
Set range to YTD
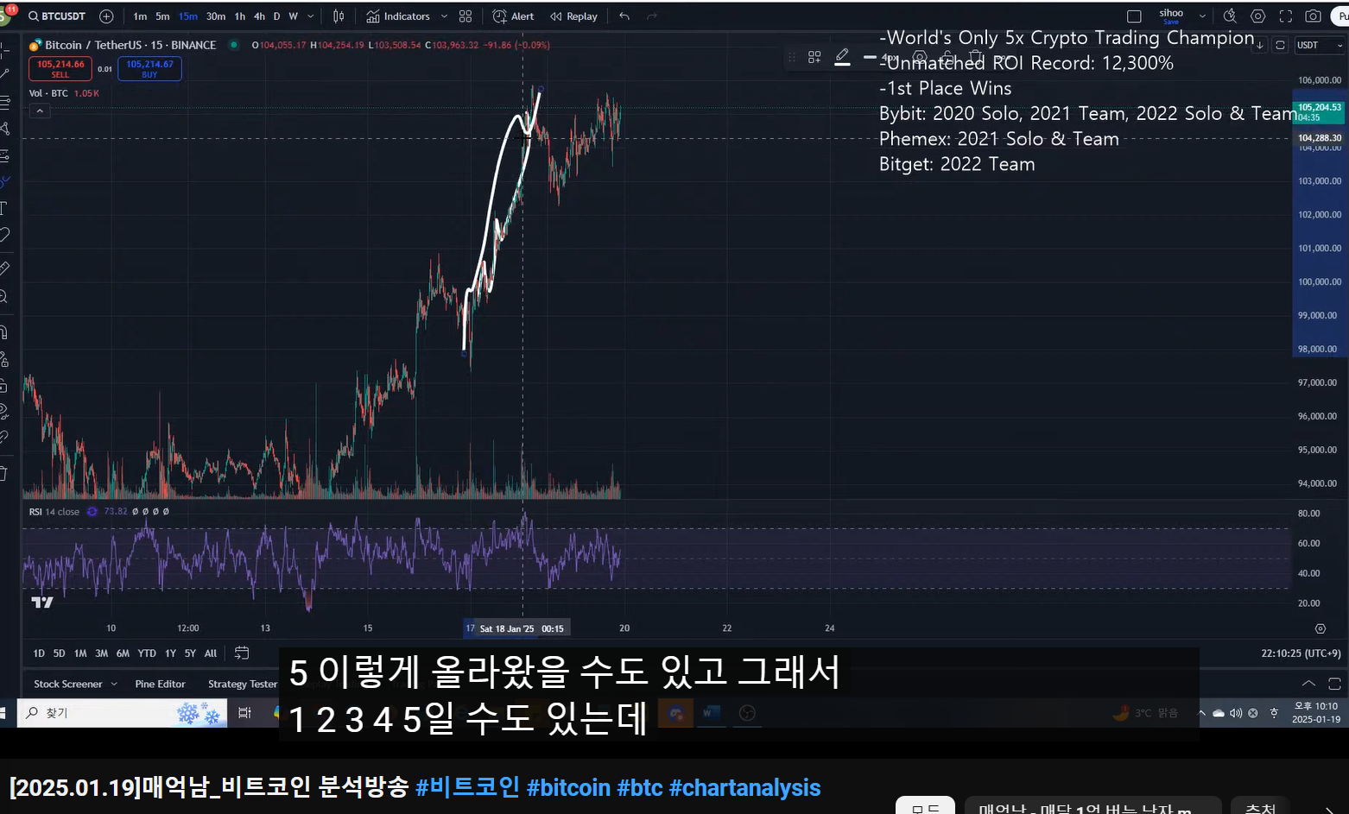tap(148, 653)
